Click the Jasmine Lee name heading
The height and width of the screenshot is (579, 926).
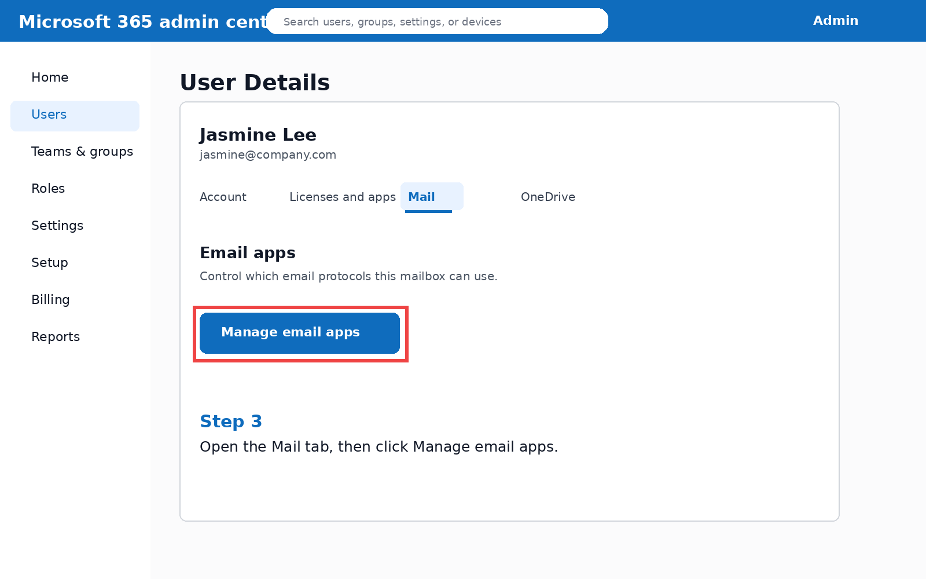258,135
